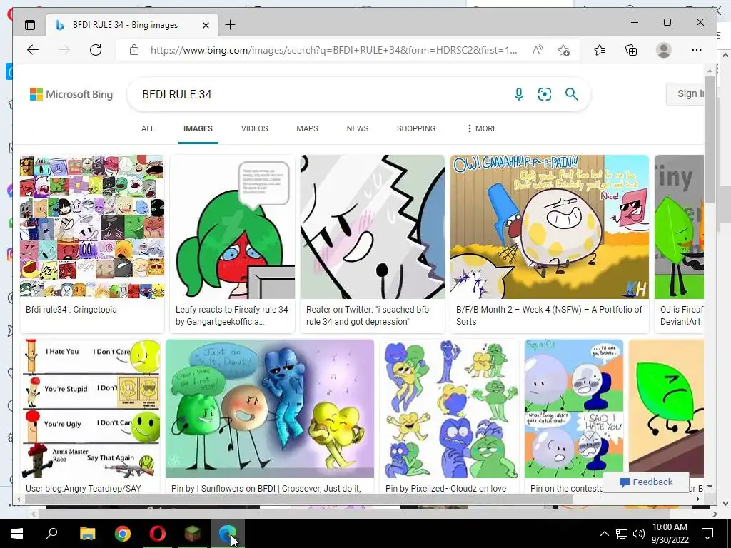
Task: Open the profile avatar menu
Action: coord(663,50)
